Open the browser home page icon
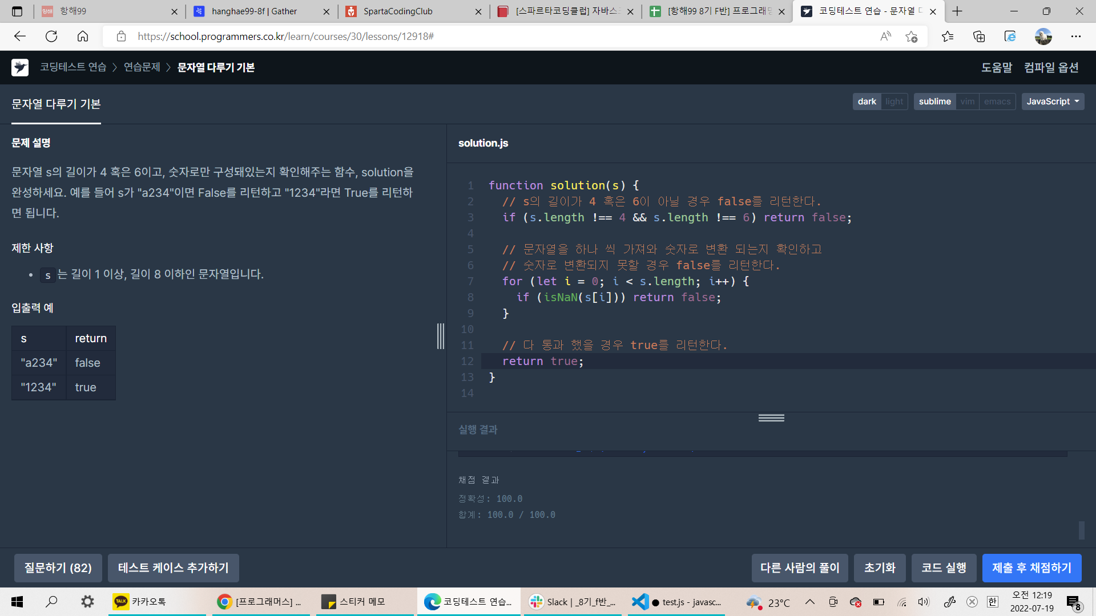Screen dimensions: 1096x616 click(x=83, y=37)
